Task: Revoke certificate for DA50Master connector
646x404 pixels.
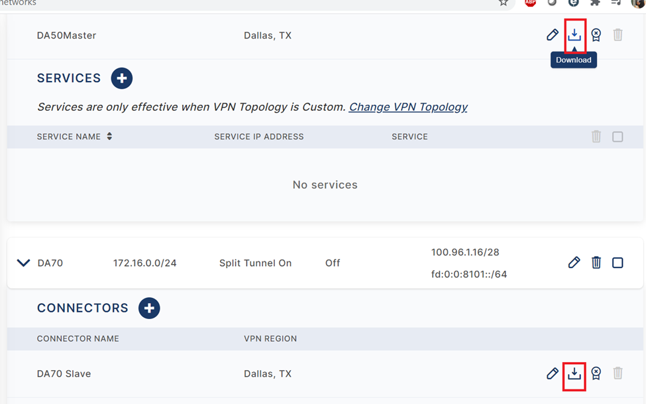Action: click(x=596, y=35)
